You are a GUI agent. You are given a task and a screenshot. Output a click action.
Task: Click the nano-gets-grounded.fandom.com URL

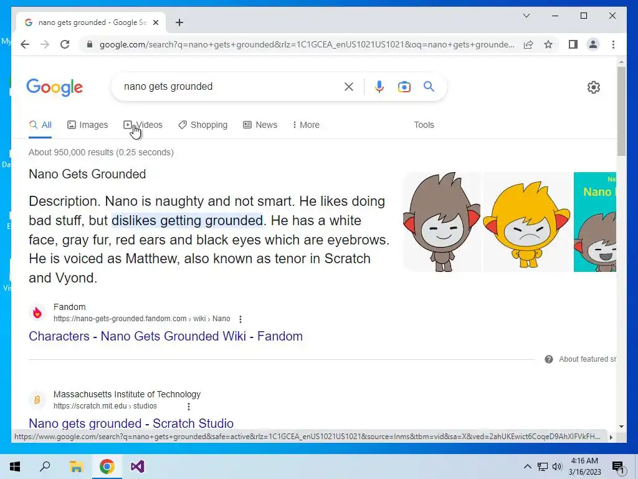tap(141, 319)
